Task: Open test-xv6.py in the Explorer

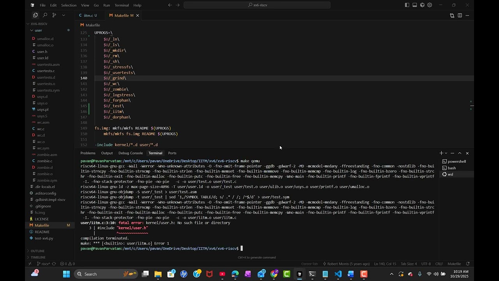Action: (44, 238)
